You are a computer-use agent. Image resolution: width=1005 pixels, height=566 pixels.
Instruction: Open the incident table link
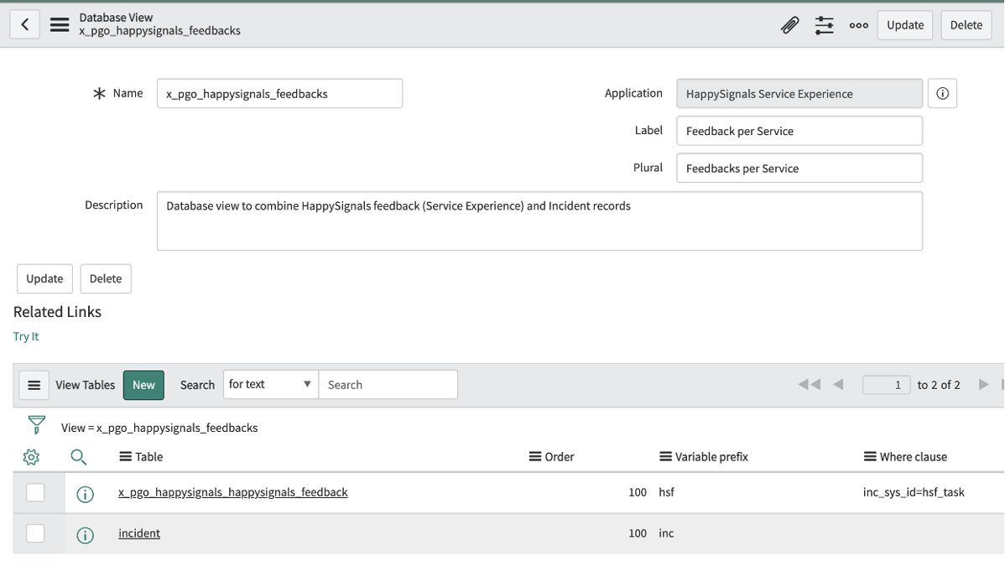click(139, 533)
